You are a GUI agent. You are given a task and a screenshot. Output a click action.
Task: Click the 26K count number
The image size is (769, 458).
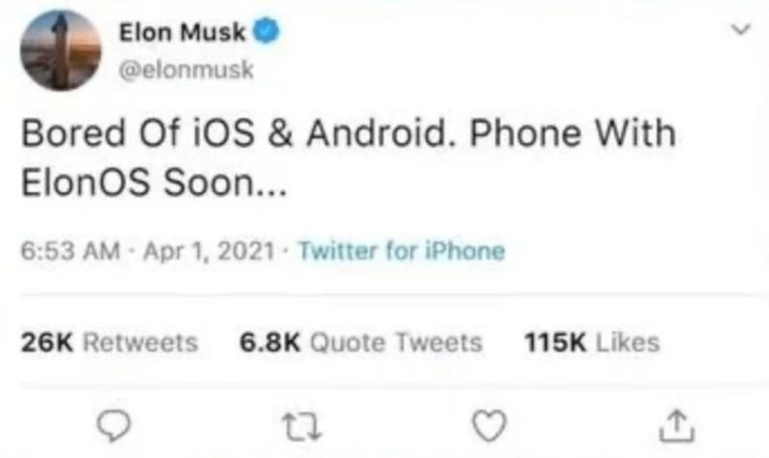47,342
